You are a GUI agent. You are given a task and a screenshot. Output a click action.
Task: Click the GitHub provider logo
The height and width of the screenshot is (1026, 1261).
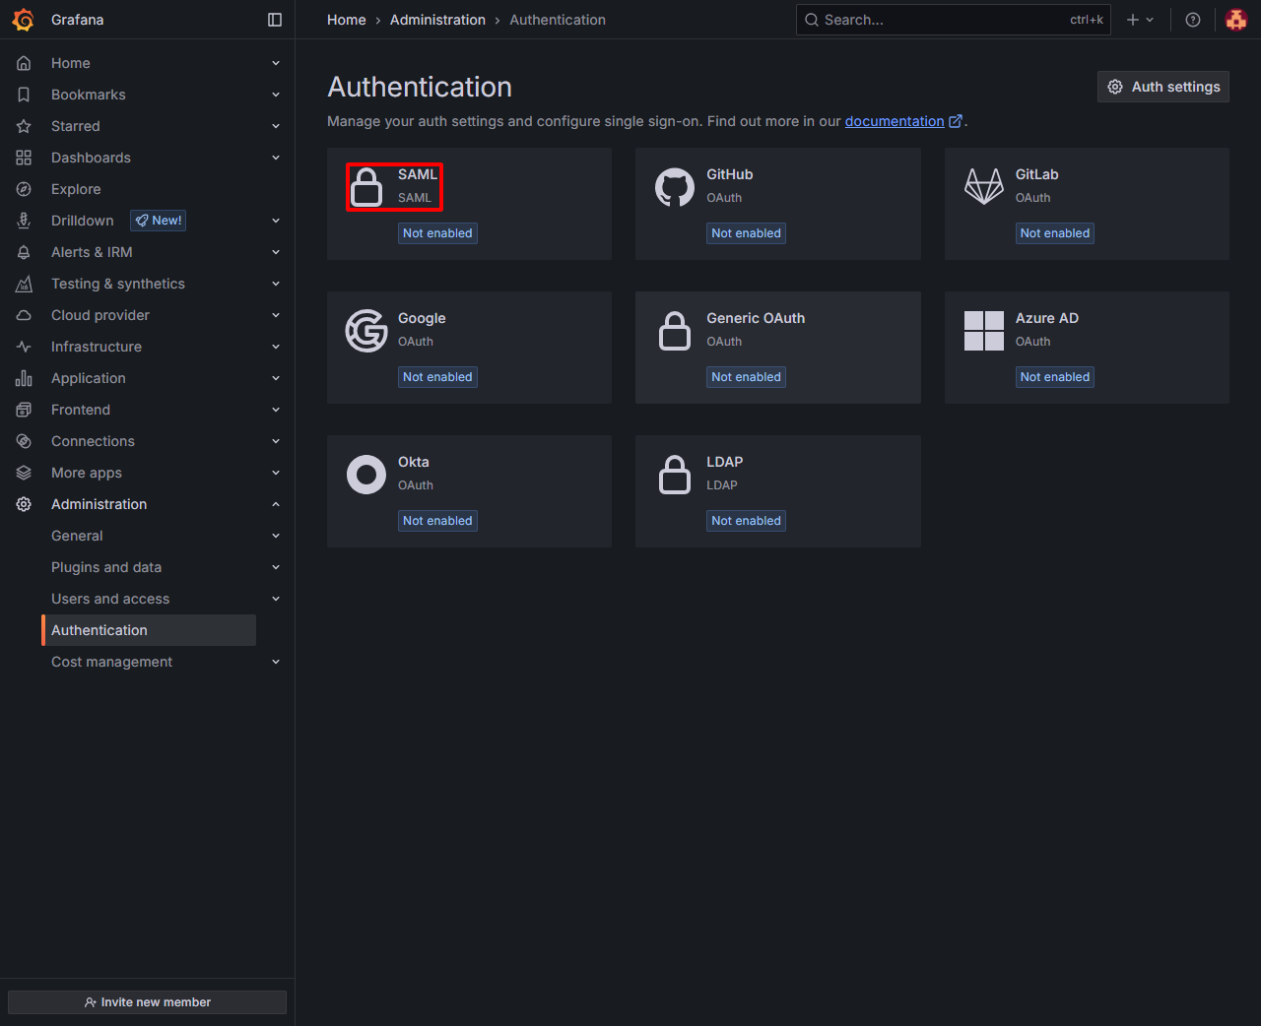pos(675,187)
